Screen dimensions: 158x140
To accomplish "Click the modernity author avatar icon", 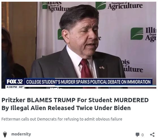I will (x=5, y=134).
